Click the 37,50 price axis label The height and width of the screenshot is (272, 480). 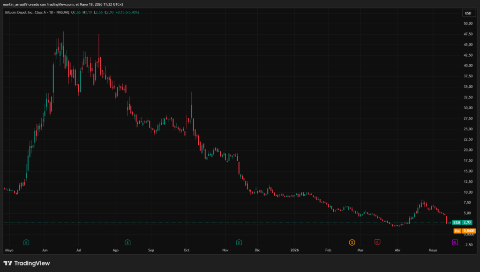point(468,76)
